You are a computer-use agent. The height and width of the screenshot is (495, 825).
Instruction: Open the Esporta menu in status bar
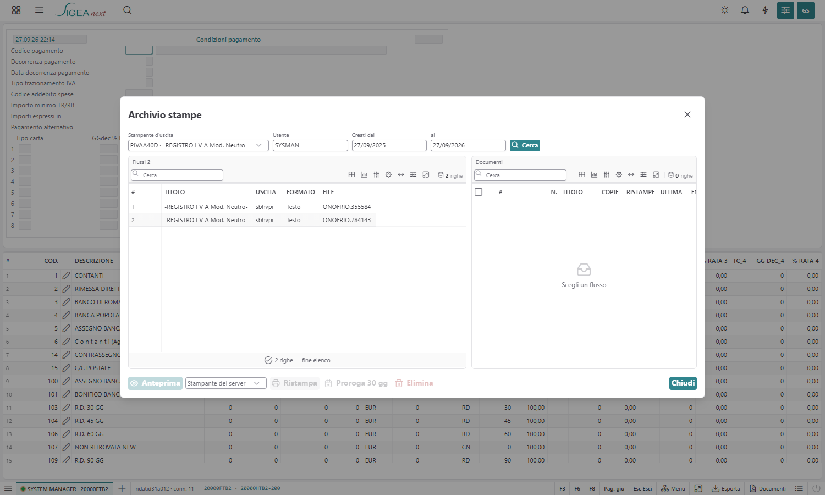click(726, 488)
